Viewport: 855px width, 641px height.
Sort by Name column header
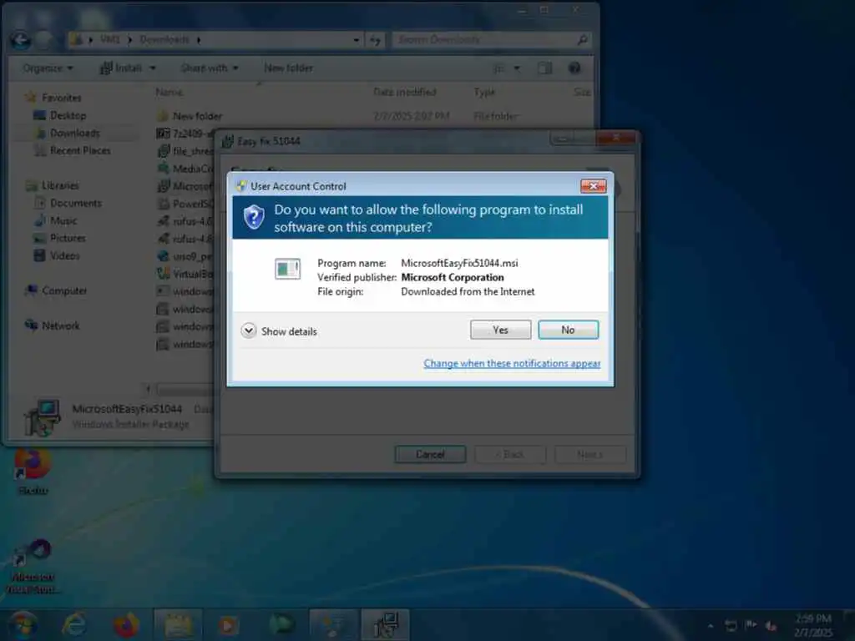[169, 92]
